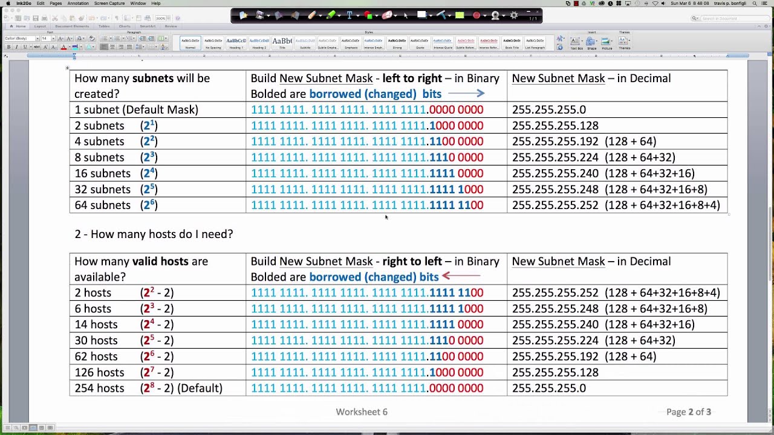Click the text highlight color swatch

pos(75,47)
